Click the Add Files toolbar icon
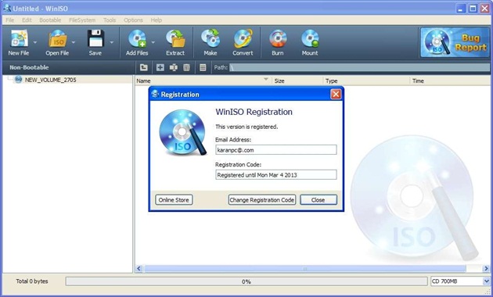The height and width of the screenshot is (297, 493). pyautogui.click(x=138, y=39)
